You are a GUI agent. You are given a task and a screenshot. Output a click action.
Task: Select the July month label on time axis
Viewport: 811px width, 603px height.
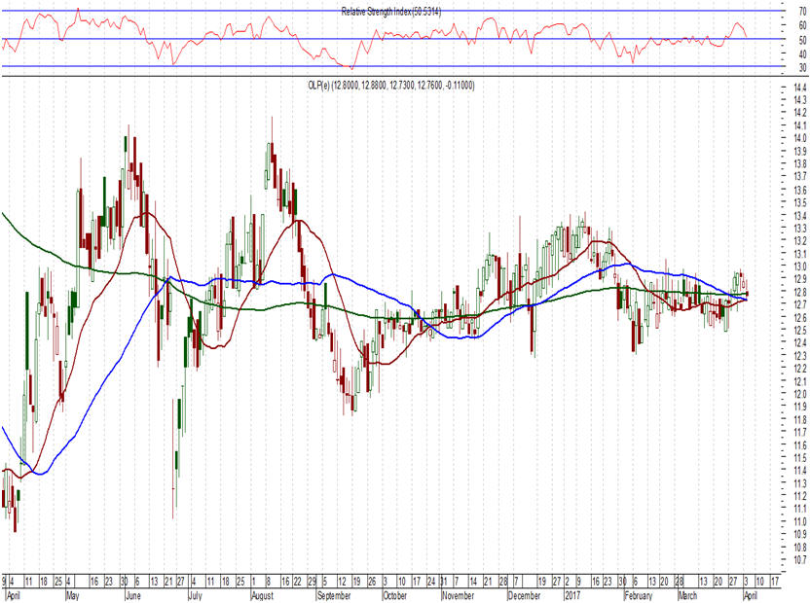(196, 593)
